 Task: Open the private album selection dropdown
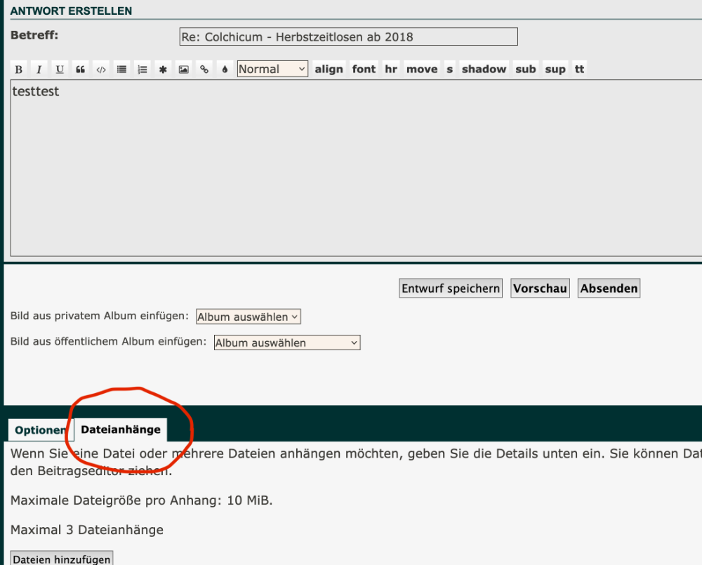coord(249,317)
